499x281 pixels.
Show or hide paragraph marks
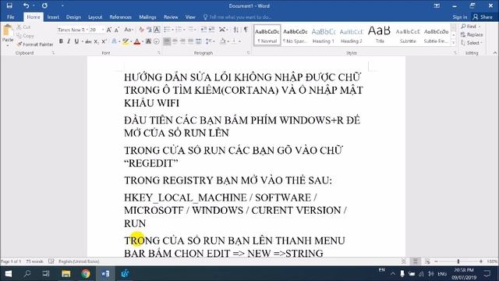point(246,30)
